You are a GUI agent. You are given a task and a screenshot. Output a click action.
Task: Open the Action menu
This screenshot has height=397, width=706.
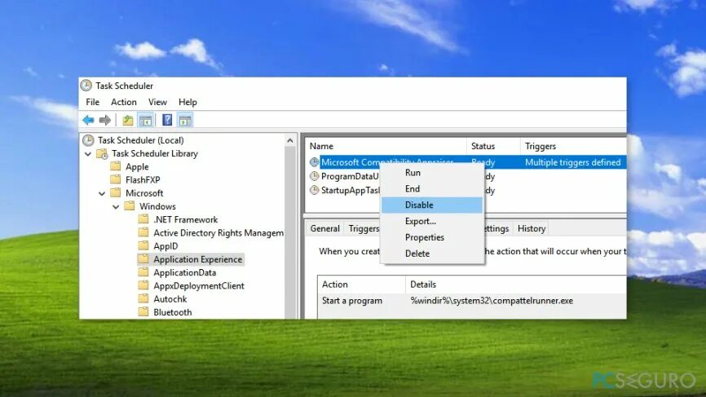coord(124,102)
